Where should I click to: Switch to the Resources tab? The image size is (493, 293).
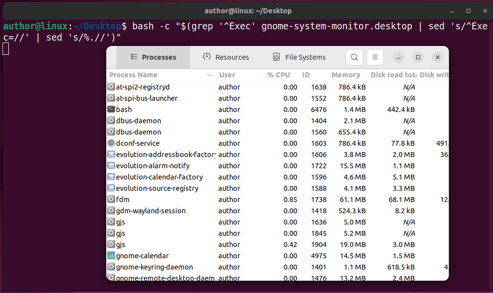click(x=226, y=57)
